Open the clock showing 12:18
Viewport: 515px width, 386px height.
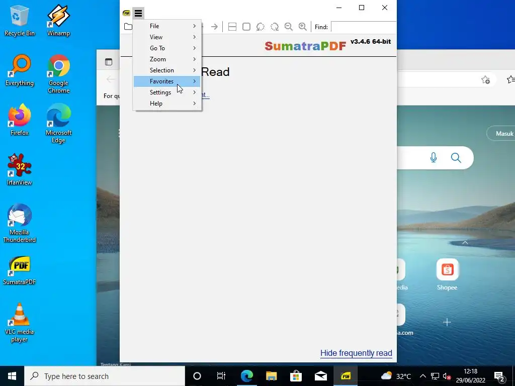pyautogui.click(x=470, y=376)
